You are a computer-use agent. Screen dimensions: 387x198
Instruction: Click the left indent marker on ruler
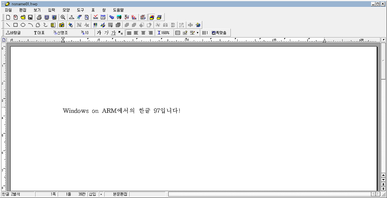point(63,40)
